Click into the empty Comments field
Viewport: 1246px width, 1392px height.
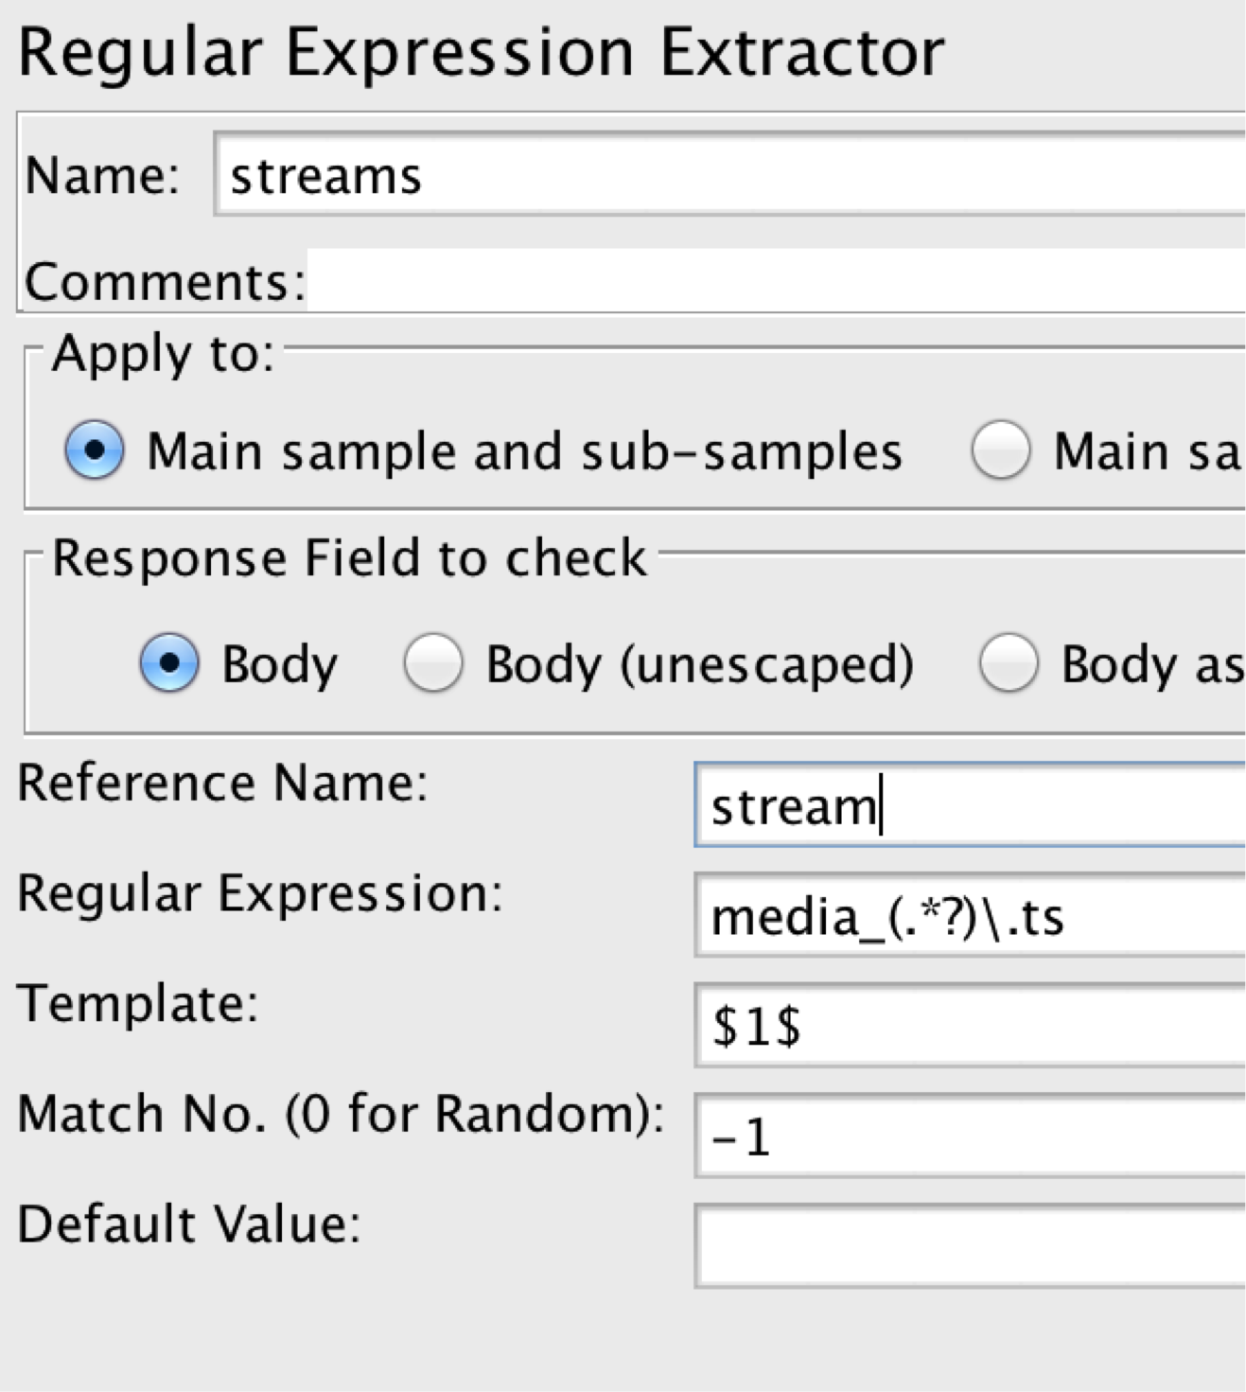point(776,281)
